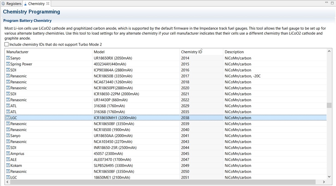
Task: Close the Chemistry tab
Action: pos(48,4)
